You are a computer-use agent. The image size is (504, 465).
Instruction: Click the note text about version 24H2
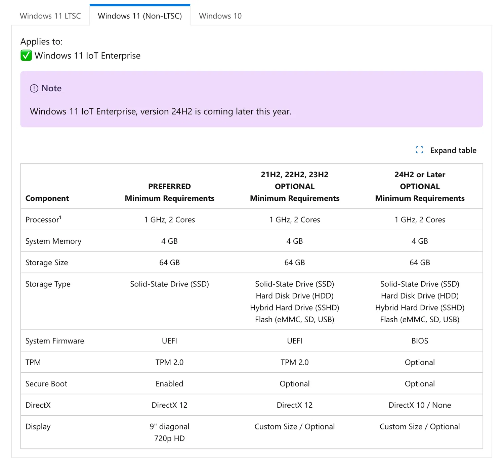(x=161, y=111)
